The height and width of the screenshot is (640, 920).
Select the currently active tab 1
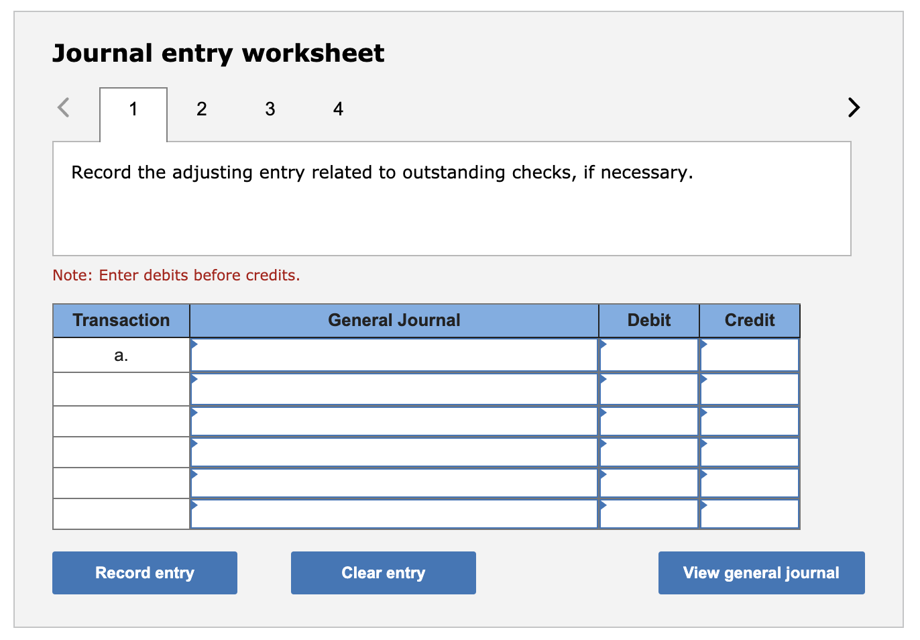(133, 109)
